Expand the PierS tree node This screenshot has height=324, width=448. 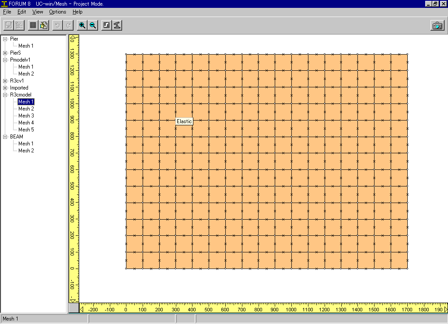(5, 53)
